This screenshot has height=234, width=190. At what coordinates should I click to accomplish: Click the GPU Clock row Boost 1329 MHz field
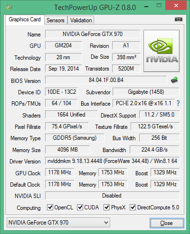165,172
